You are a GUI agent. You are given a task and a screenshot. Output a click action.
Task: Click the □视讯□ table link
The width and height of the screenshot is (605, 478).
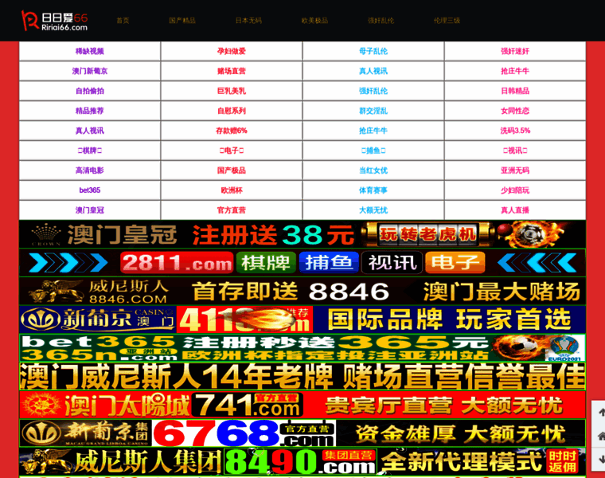515,151
